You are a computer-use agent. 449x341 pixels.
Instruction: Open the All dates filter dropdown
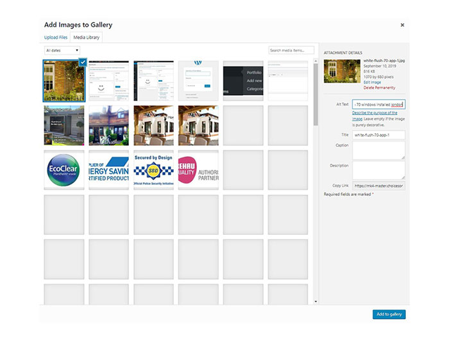point(62,51)
